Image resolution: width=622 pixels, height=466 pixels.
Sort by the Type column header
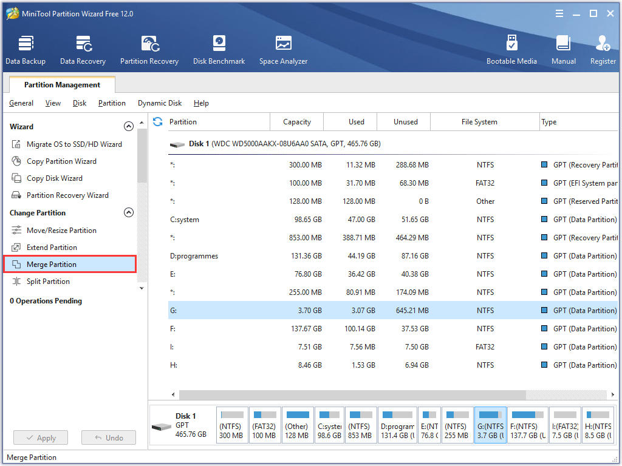579,121
